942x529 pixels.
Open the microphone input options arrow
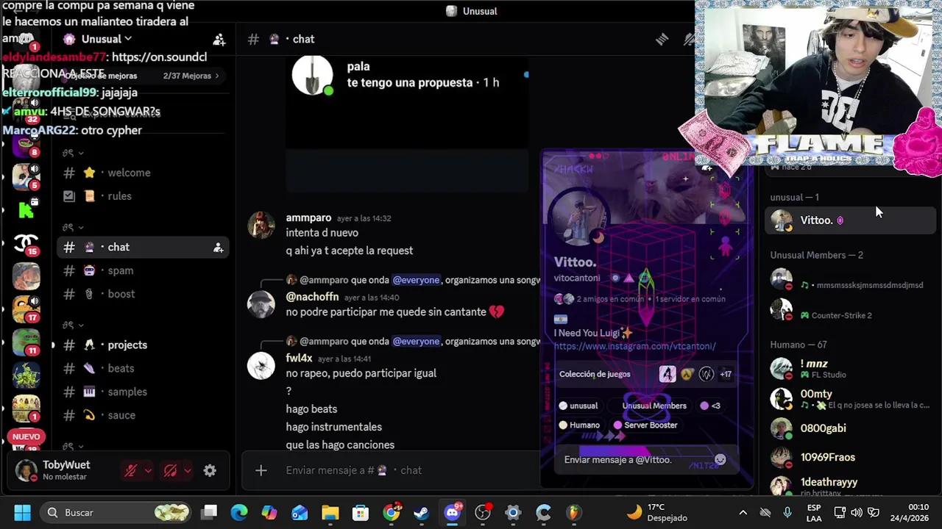[x=148, y=470]
